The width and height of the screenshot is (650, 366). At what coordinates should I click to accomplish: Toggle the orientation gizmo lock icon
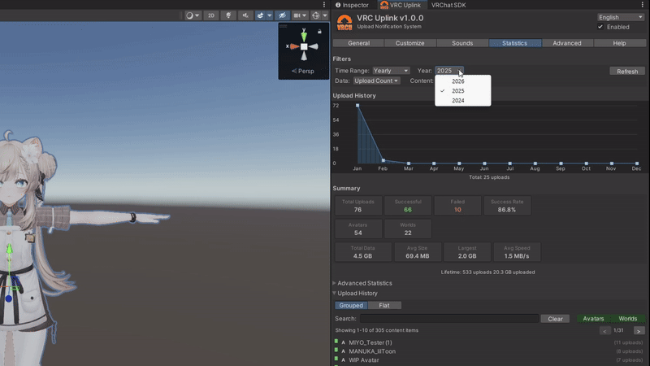pos(319,32)
